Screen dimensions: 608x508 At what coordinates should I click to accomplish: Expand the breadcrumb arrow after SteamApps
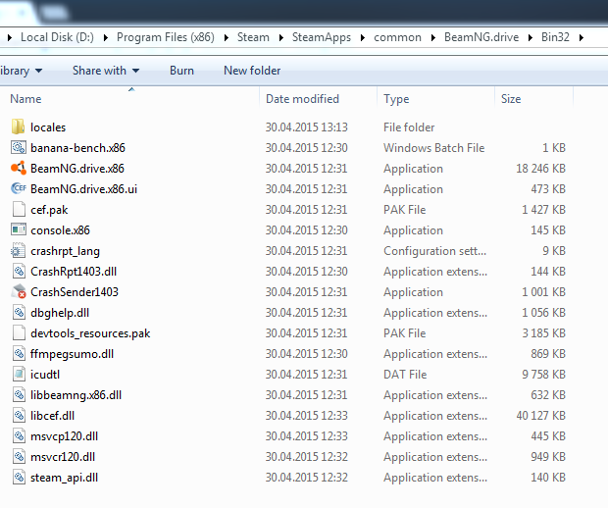363,37
